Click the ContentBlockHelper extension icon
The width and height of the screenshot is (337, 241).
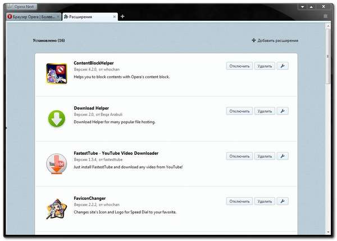click(x=56, y=73)
